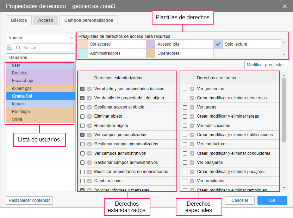Select user expert gps

[x=40, y=88]
